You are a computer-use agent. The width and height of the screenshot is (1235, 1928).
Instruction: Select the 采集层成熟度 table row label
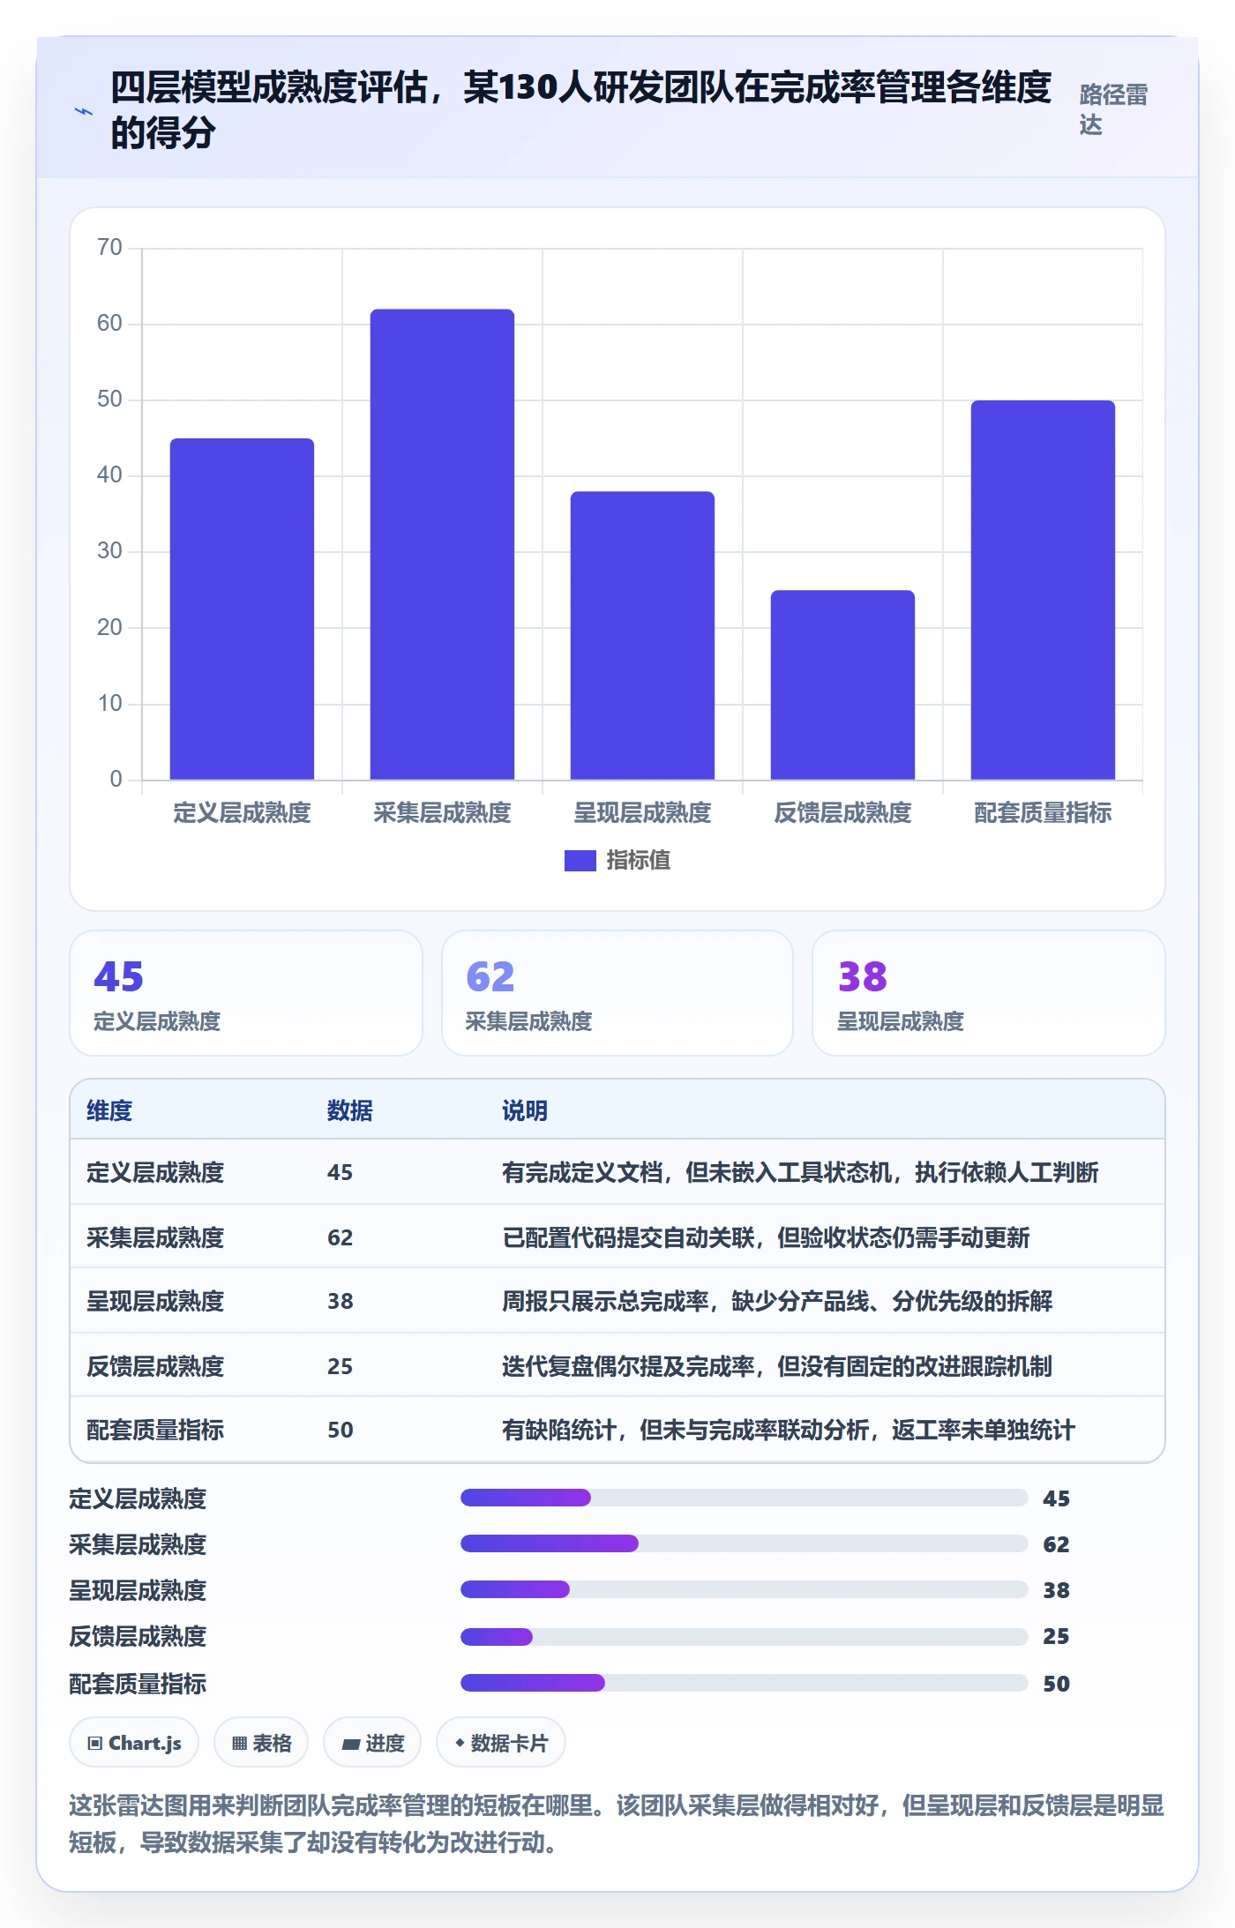coord(155,1237)
